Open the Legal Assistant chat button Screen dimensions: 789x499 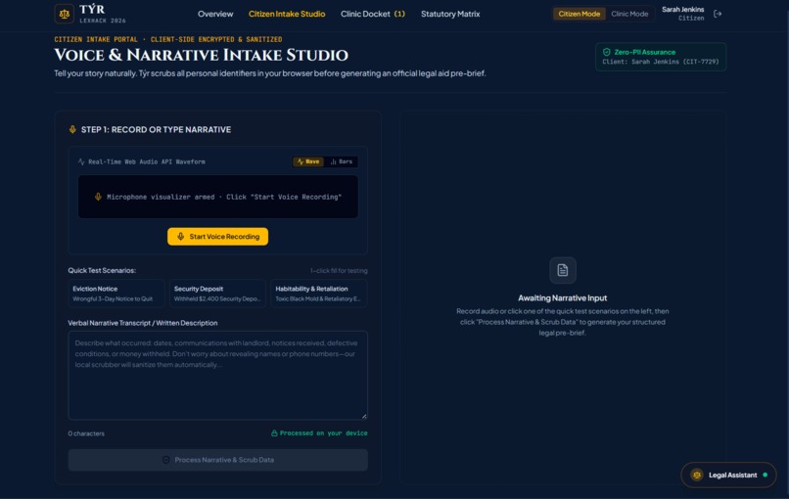pos(728,475)
